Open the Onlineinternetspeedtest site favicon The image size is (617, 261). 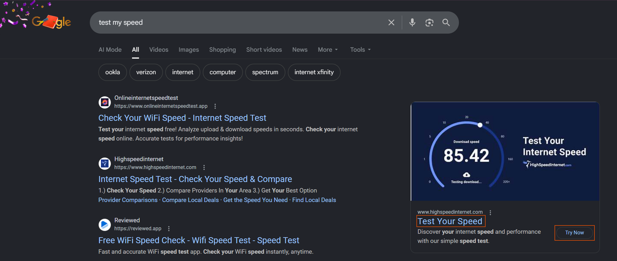coord(105,102)
